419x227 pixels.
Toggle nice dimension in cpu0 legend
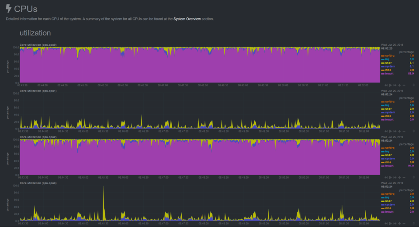click(386, 70)
